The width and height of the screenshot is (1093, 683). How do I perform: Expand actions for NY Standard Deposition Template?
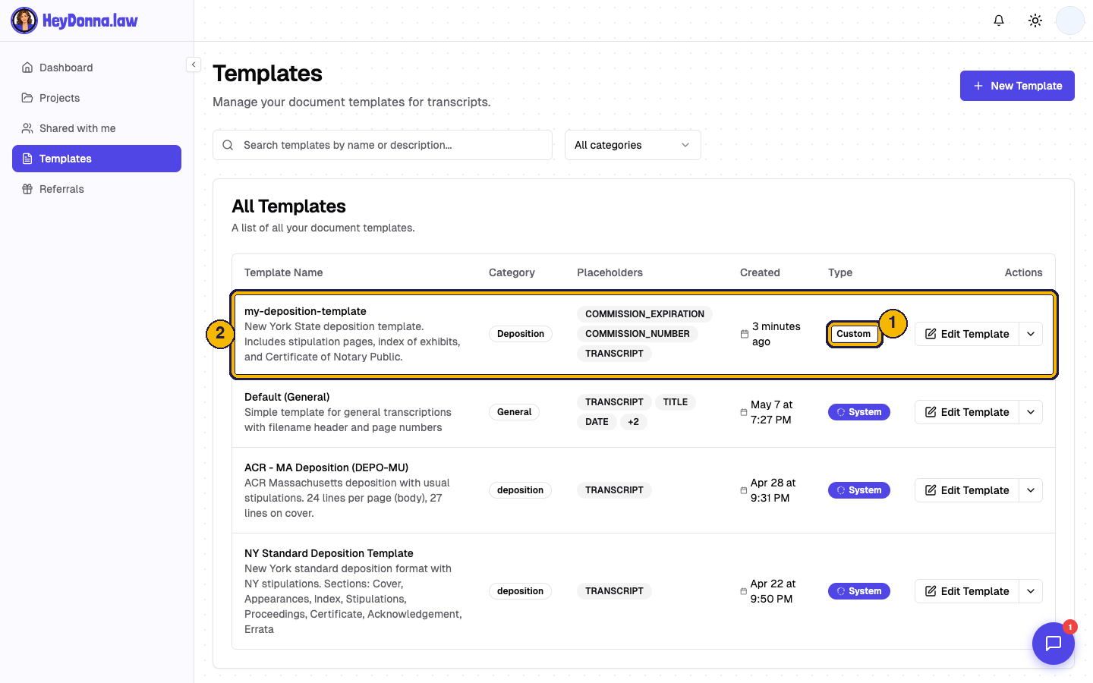pos(1031,591)
